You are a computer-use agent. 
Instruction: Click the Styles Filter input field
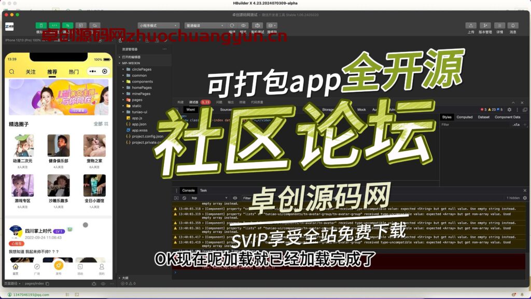[474, 125]
